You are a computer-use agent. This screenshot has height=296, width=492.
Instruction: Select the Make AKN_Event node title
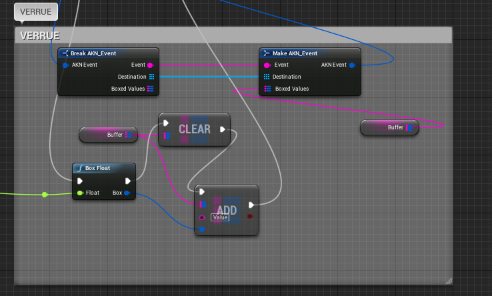coord(295,53)
